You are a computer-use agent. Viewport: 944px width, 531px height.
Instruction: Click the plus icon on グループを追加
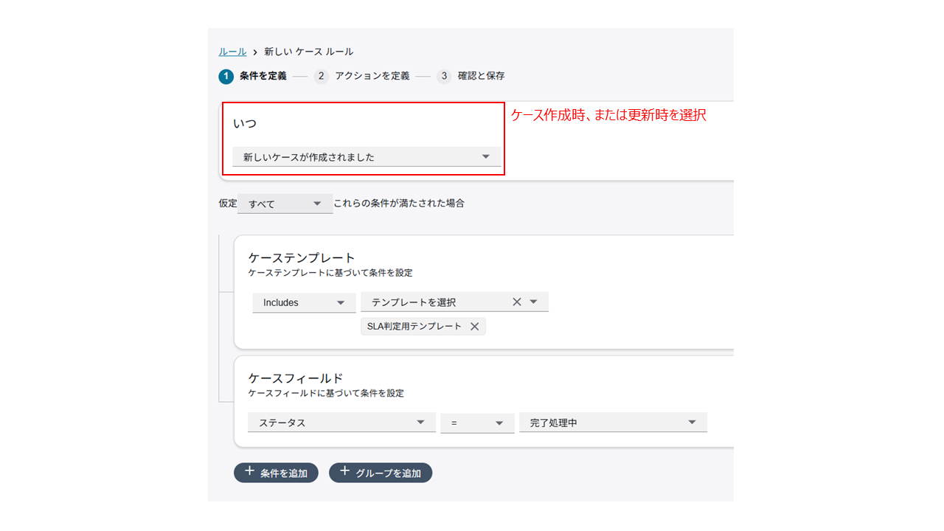click(344, 472)
